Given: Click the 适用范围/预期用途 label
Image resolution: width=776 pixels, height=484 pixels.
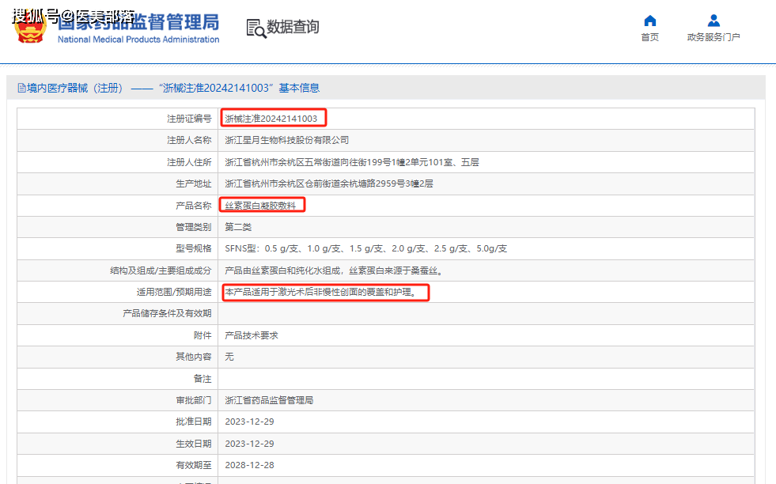Looking at the screenshot, I should tap(174, 292).
